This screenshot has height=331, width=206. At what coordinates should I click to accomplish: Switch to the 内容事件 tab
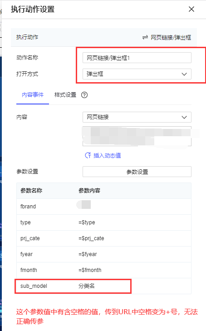(x=33, y=95)
